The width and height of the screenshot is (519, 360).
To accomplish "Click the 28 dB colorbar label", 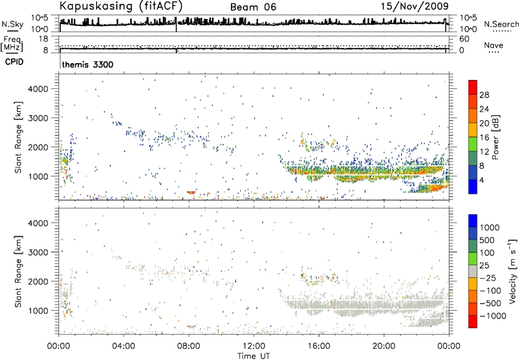I will (x=484, y=95).
